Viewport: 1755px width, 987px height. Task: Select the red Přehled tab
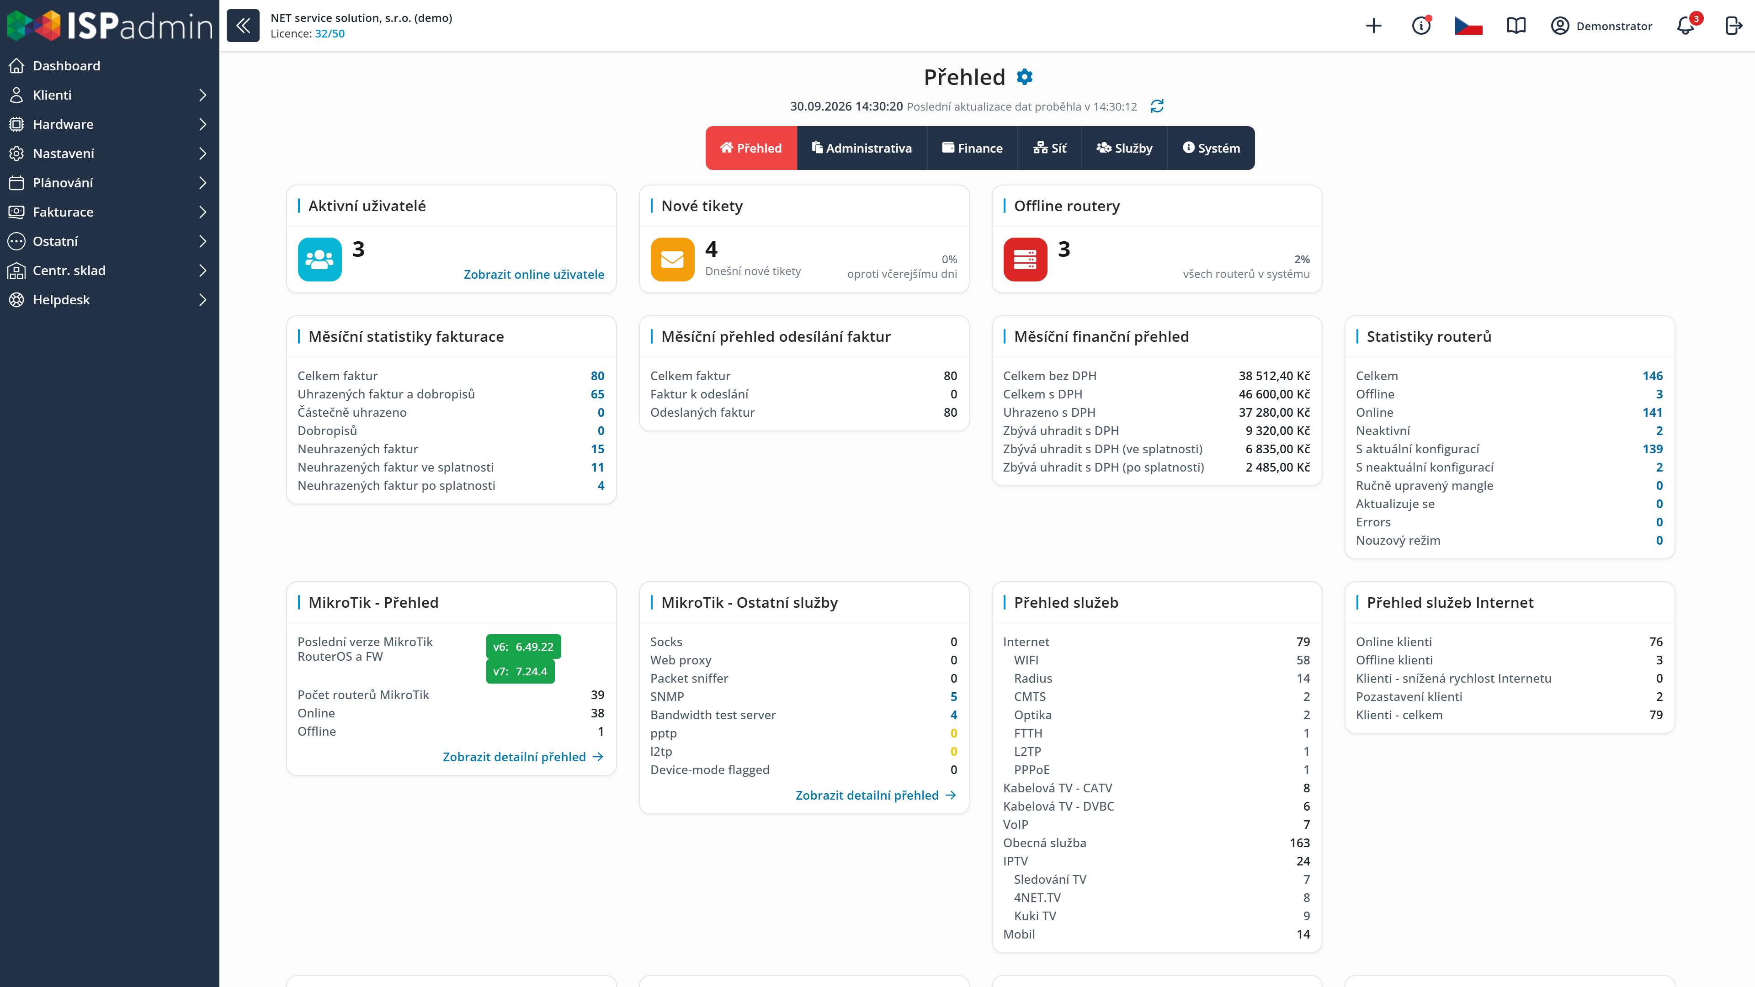(x=751, y=148)
